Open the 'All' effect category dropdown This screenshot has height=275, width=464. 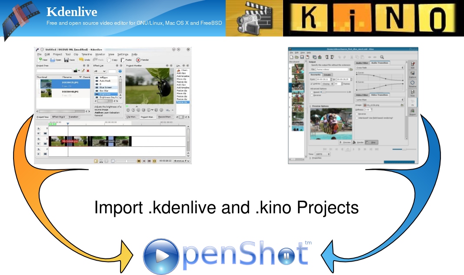[x=100, y=71]
